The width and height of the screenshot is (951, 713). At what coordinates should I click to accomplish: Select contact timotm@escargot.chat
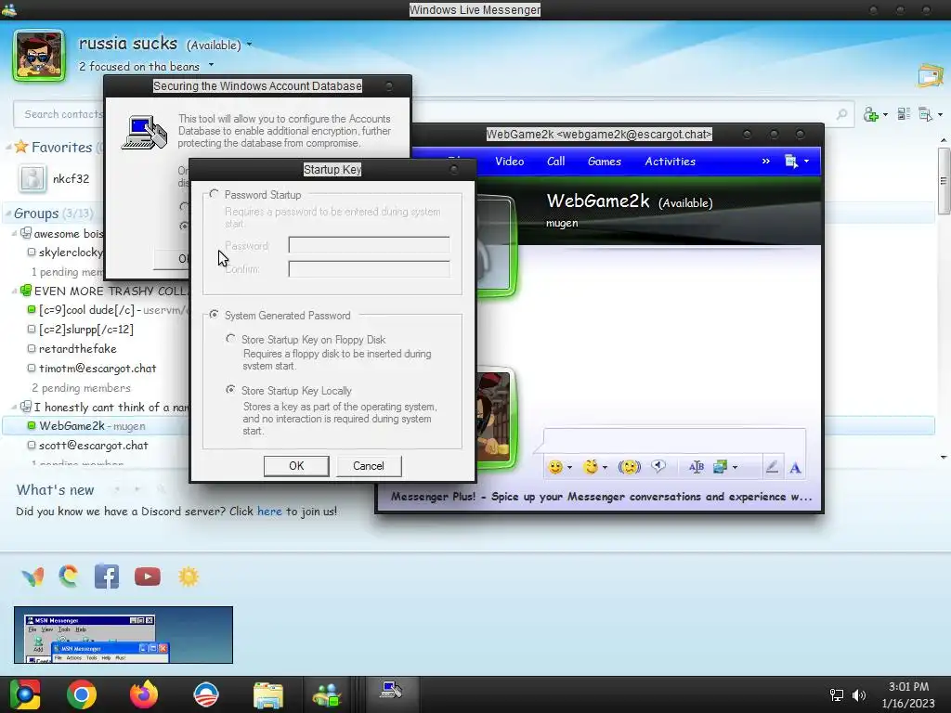pyautogui.click(x=98, y=368)
